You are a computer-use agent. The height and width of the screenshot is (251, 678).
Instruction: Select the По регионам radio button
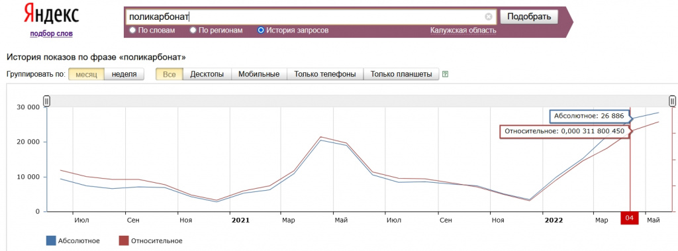(x=193, y=30)
